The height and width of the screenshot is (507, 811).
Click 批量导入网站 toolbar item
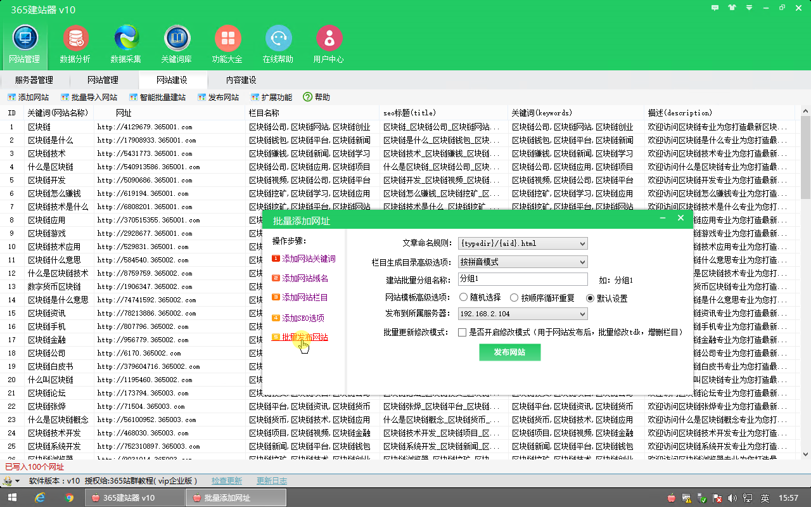pos(89,98)
